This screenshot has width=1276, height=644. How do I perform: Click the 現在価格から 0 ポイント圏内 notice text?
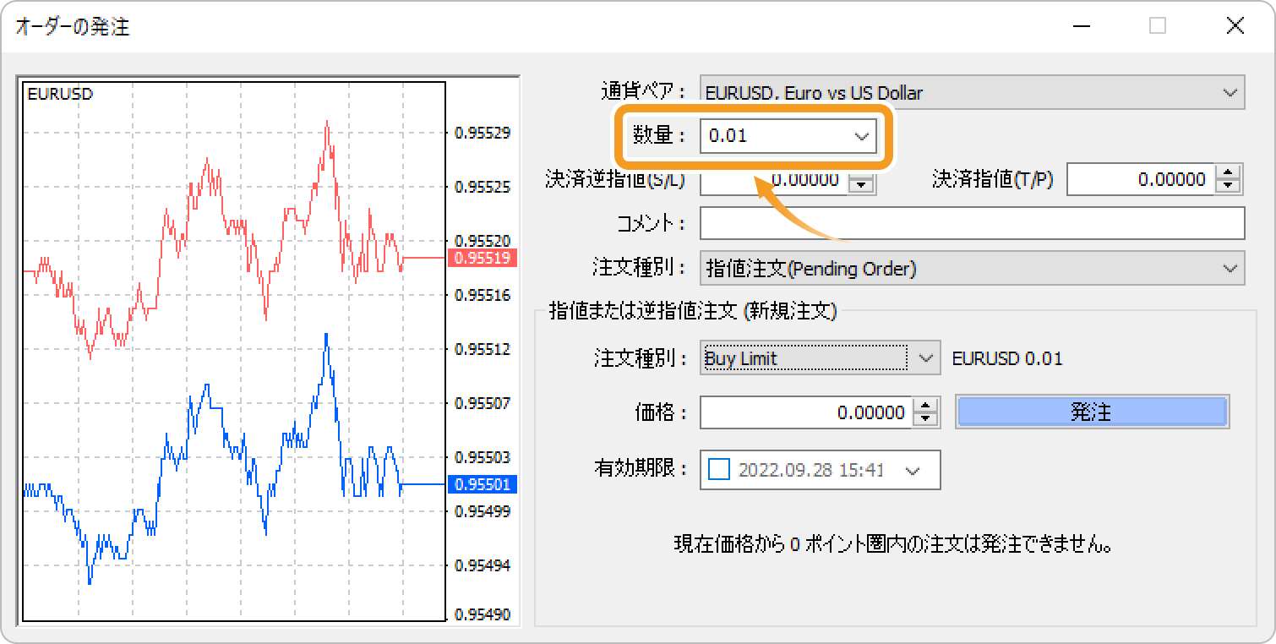(x=892, y=544)
